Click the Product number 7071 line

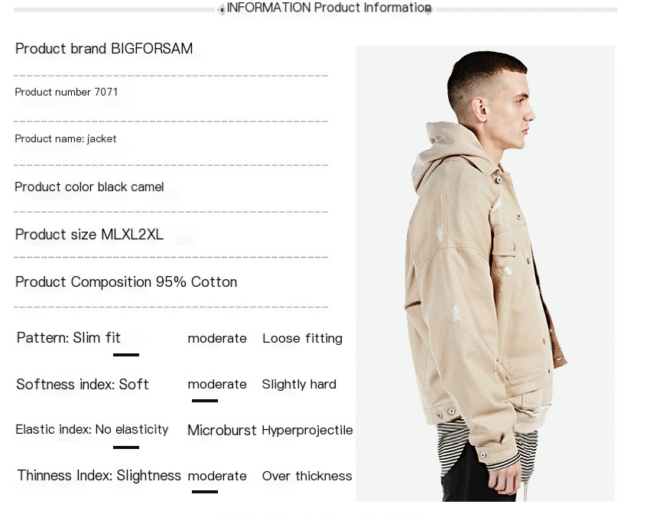67,92
